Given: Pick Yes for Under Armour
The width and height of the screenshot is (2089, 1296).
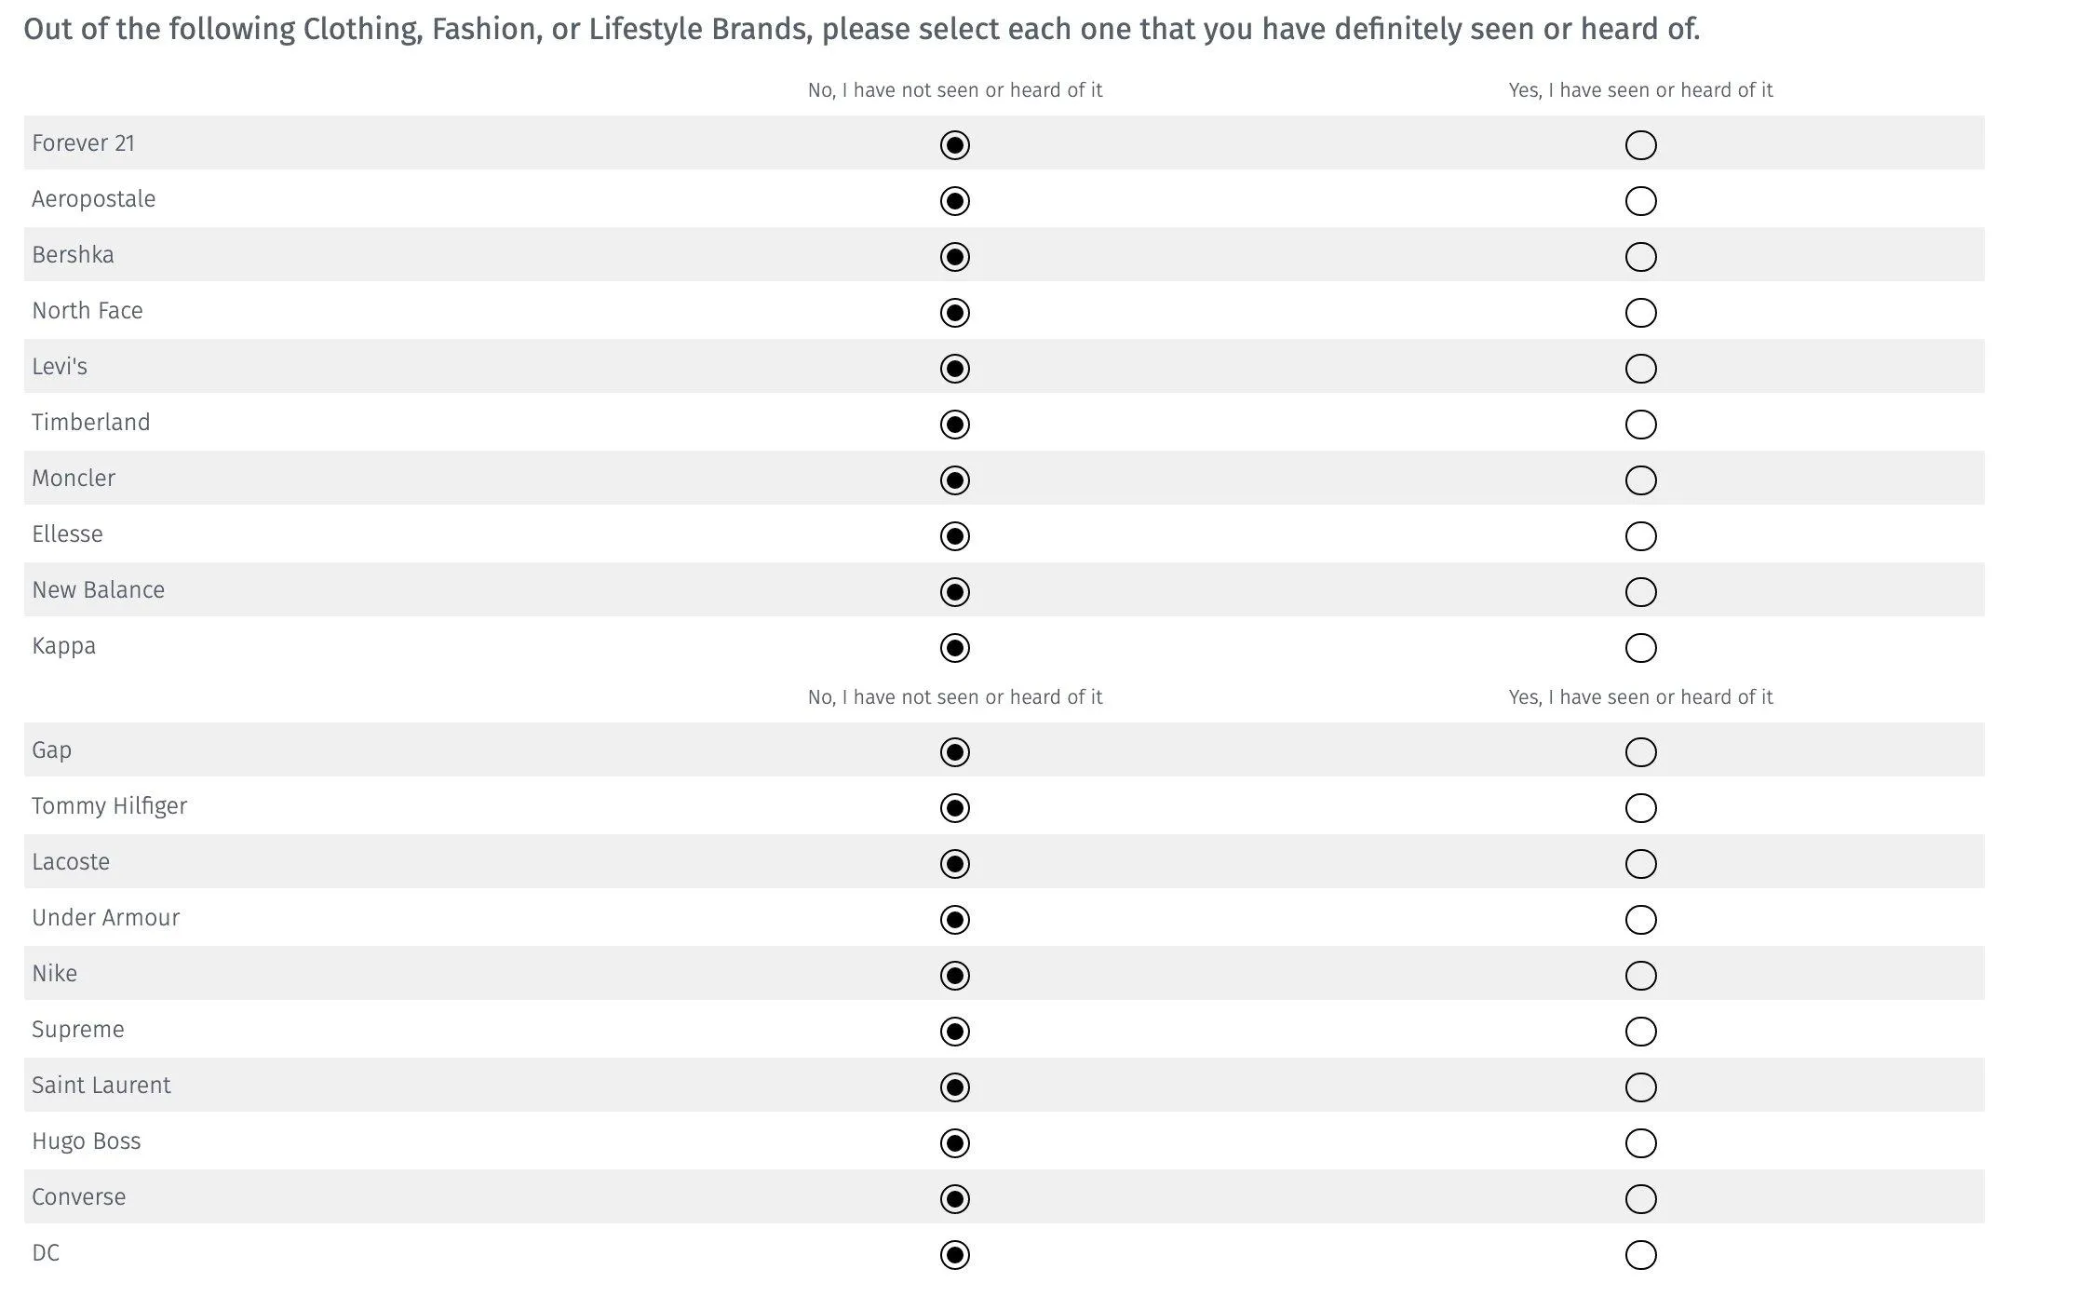Looking at the screenshot, I should [x=1640, y=920].
